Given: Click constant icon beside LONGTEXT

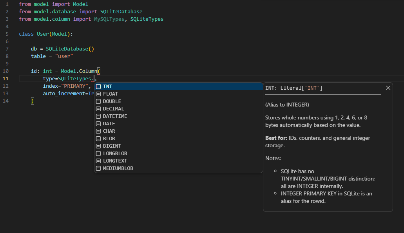Looking at the screenshot, I should coord(98,161).
